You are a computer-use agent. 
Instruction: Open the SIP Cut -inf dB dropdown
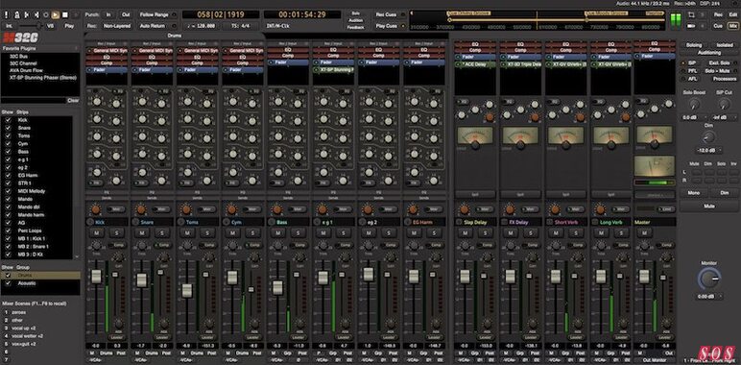pyautogui.click(x=724, y=117)
